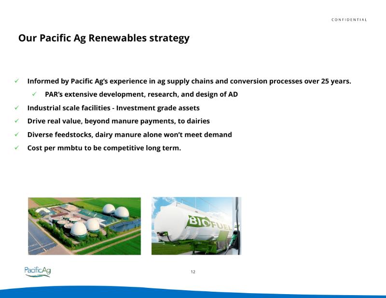The image size is (386, 298).
Task: Select the checkmark beside "Drive real value"
Action: pyautogui.click(x=17, y=121)
